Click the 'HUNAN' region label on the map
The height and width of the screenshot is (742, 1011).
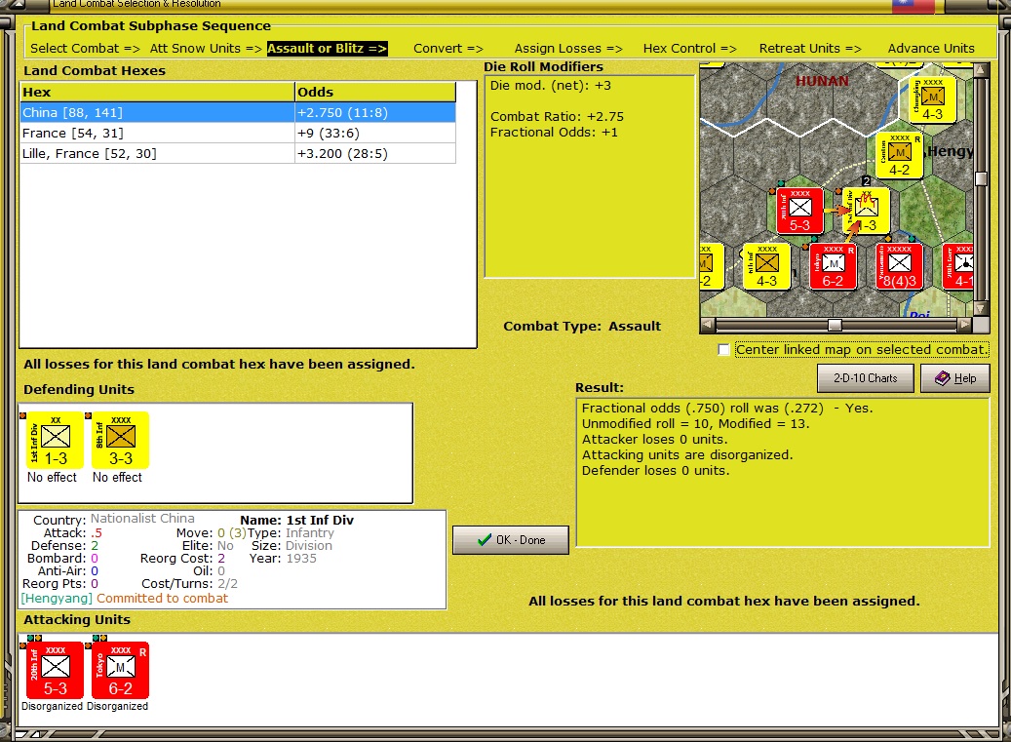click(822, 81)
